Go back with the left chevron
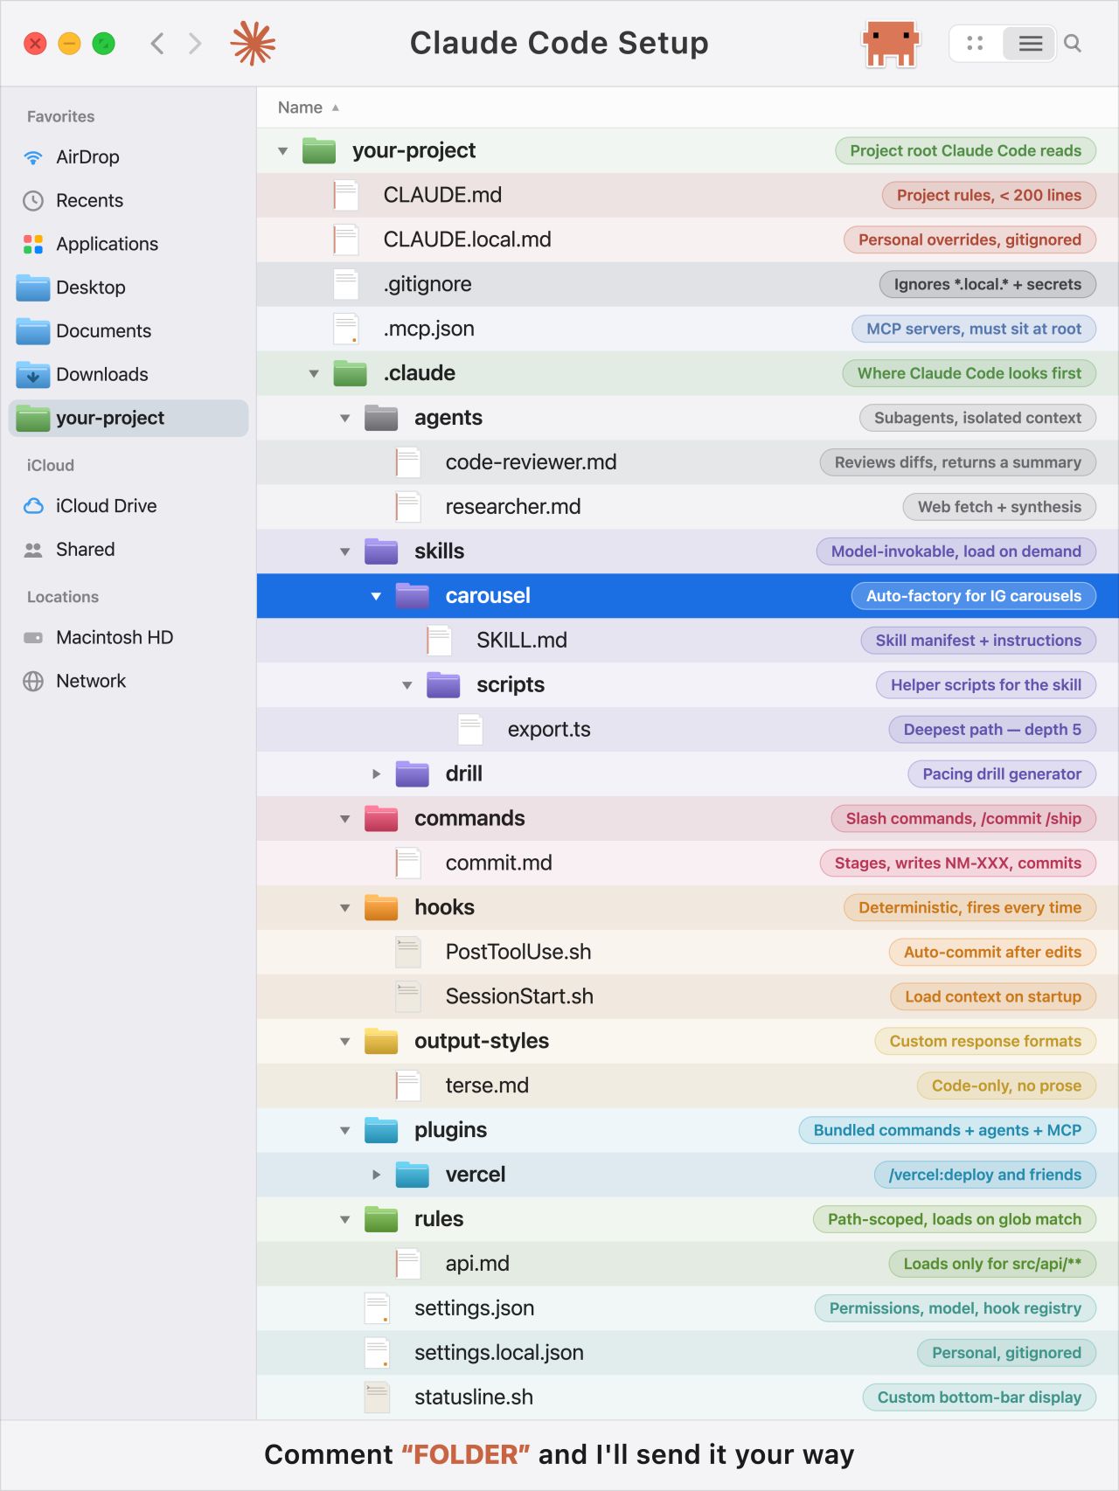The height and width of the screenshot is (1491, 1119). 157,43
